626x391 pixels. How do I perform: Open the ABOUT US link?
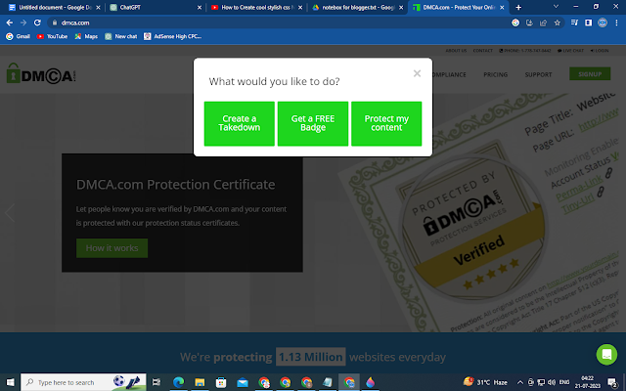click(x=456, y=51)
